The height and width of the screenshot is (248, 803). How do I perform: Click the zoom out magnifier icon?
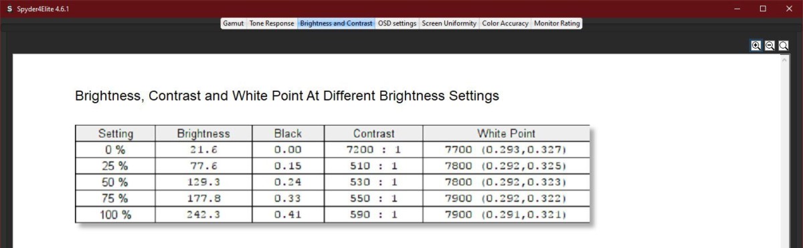[770, 45]
